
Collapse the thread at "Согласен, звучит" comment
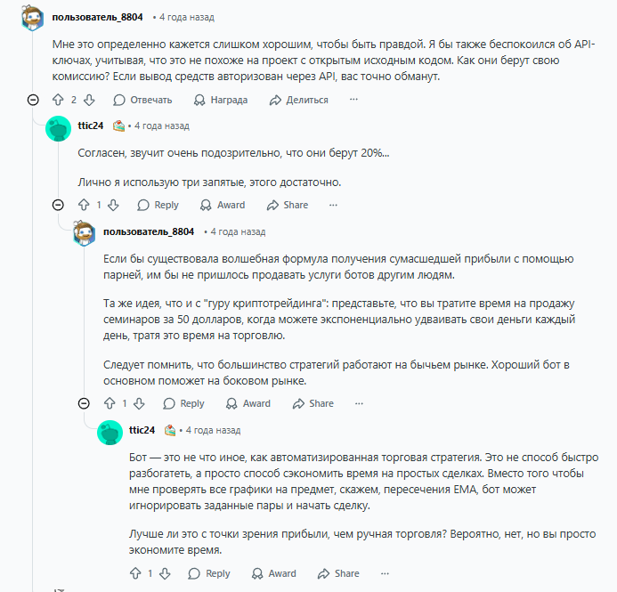click(60, 205)
